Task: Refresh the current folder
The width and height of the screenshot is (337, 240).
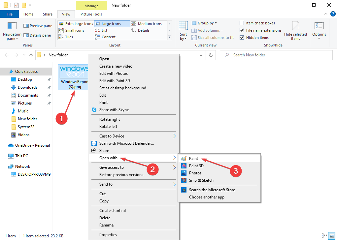Action: click(x=211, y=55)
